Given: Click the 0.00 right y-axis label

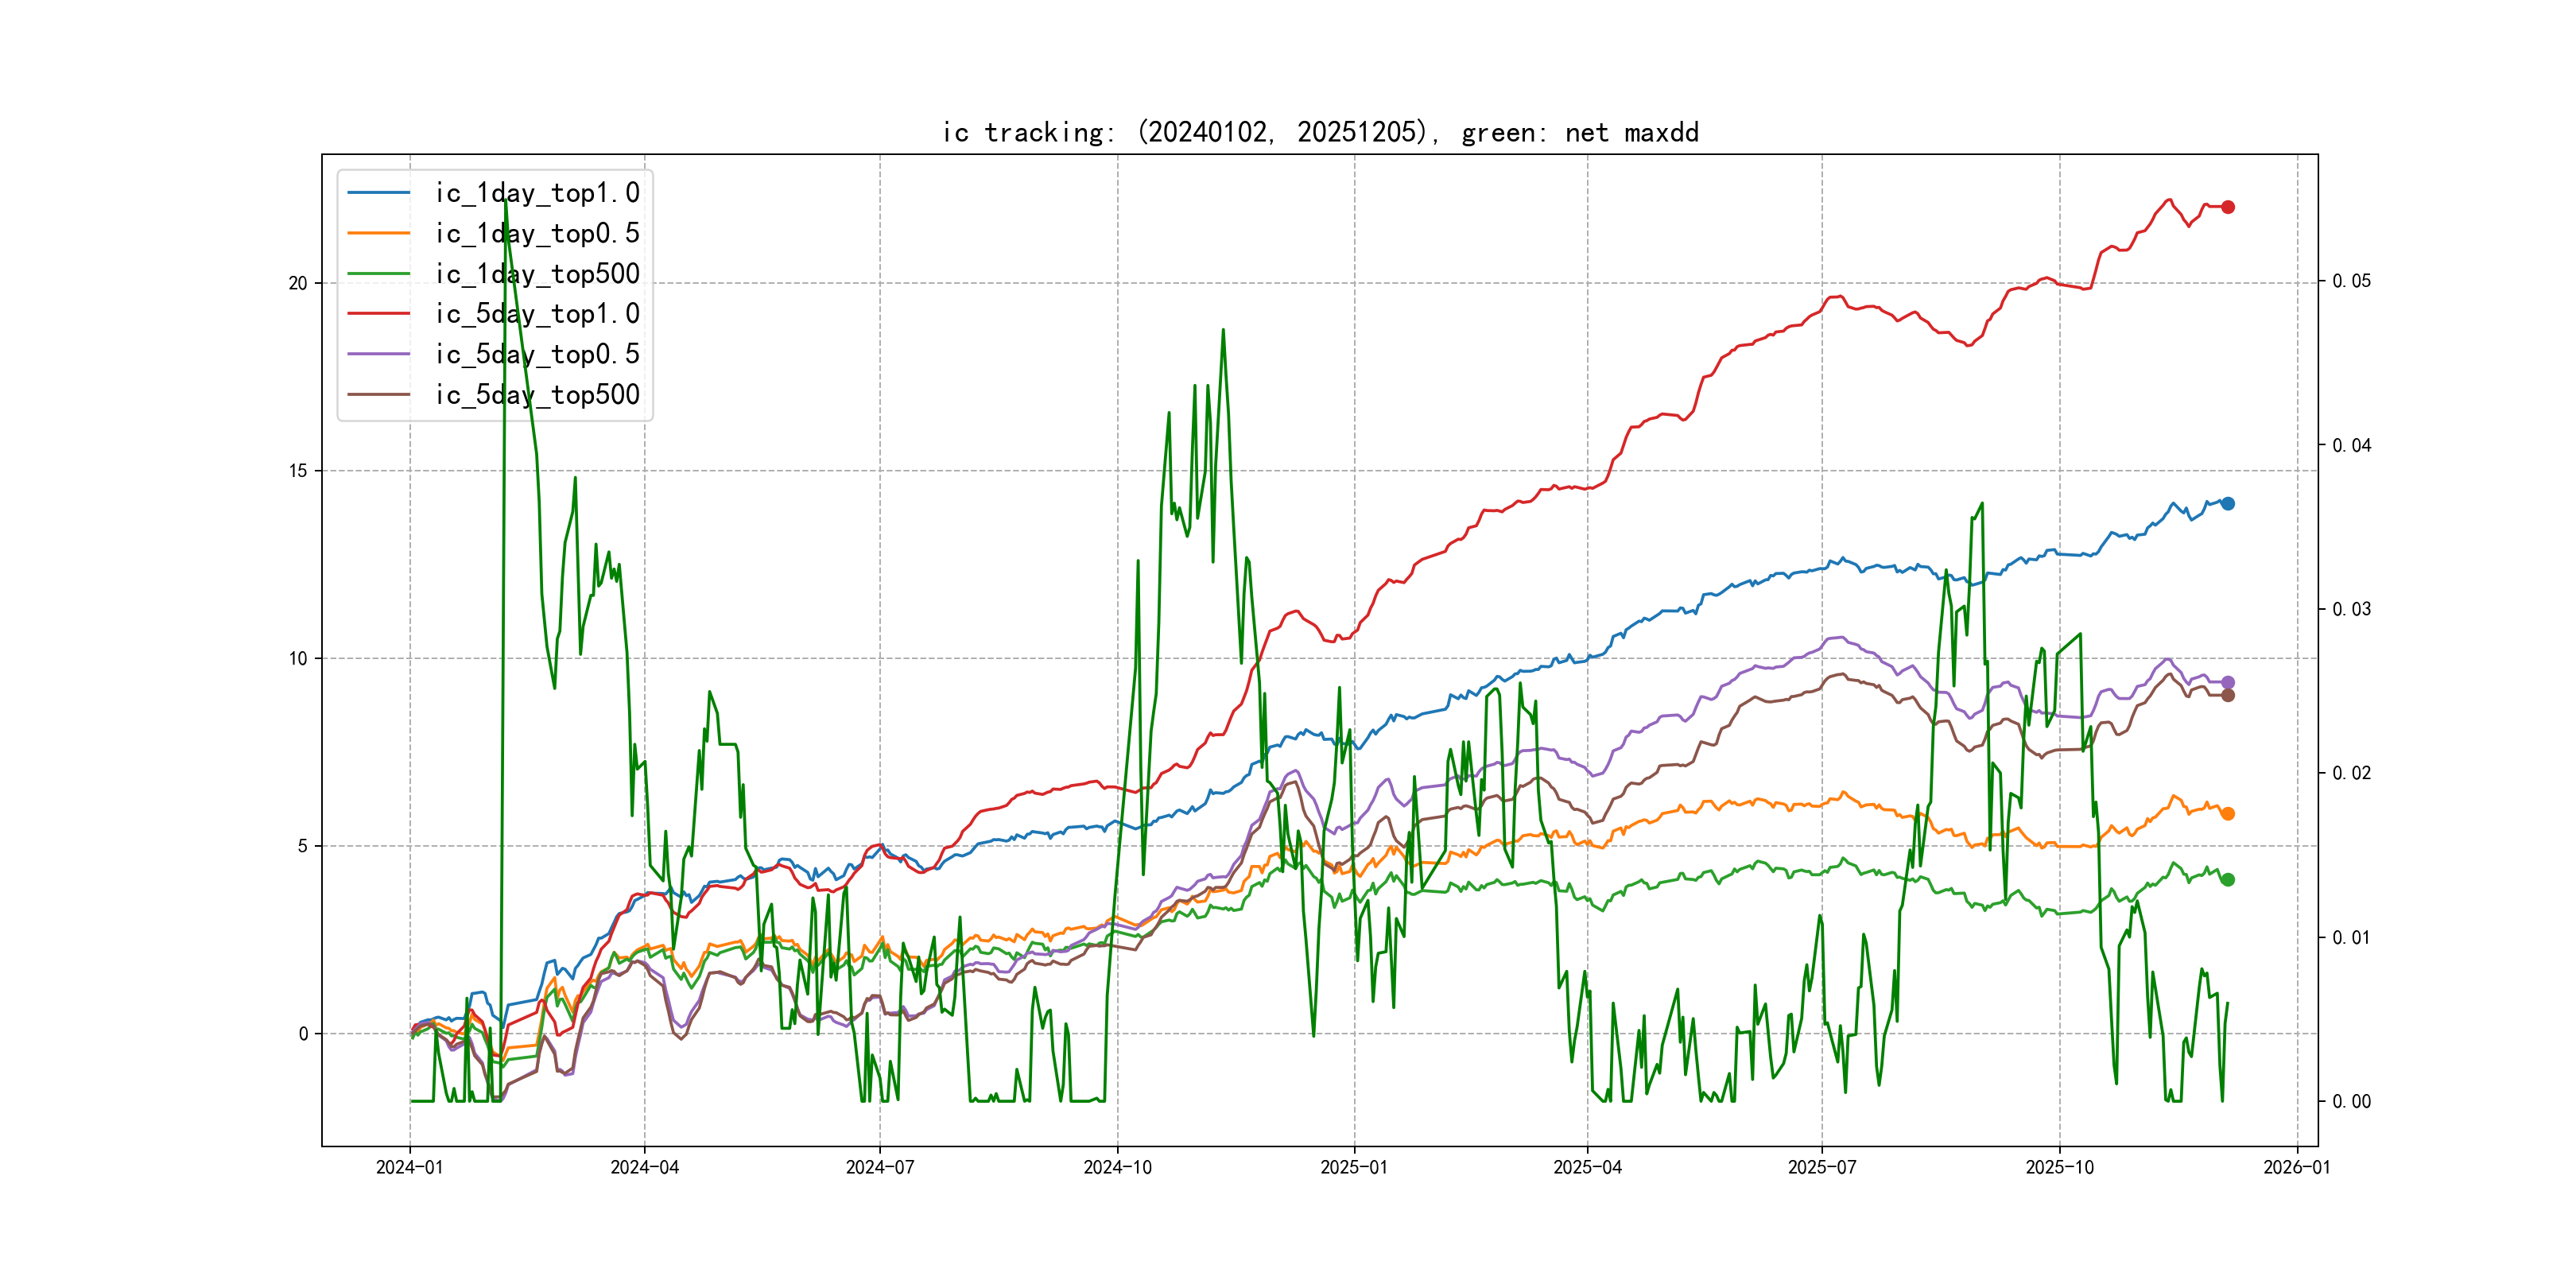Looking at the screenshot, I should [x=2351, y=1101].
